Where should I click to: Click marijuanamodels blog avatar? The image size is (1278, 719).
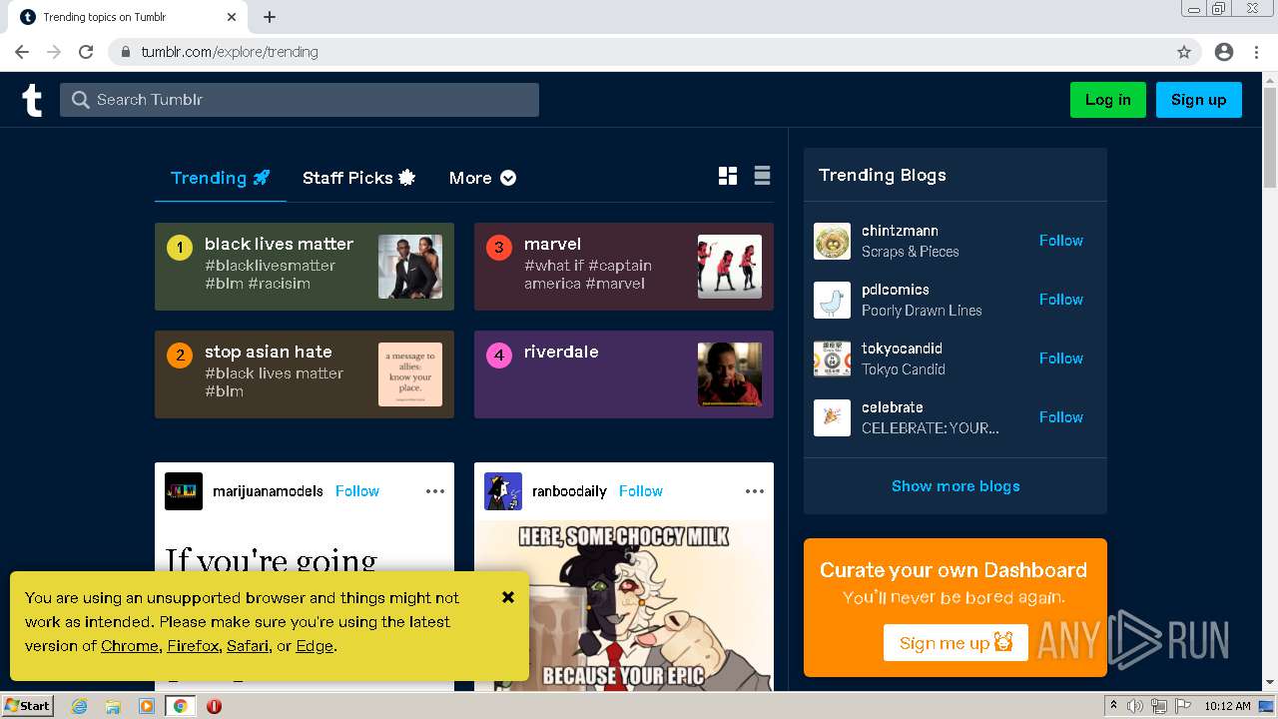click(x=184, y=491)
